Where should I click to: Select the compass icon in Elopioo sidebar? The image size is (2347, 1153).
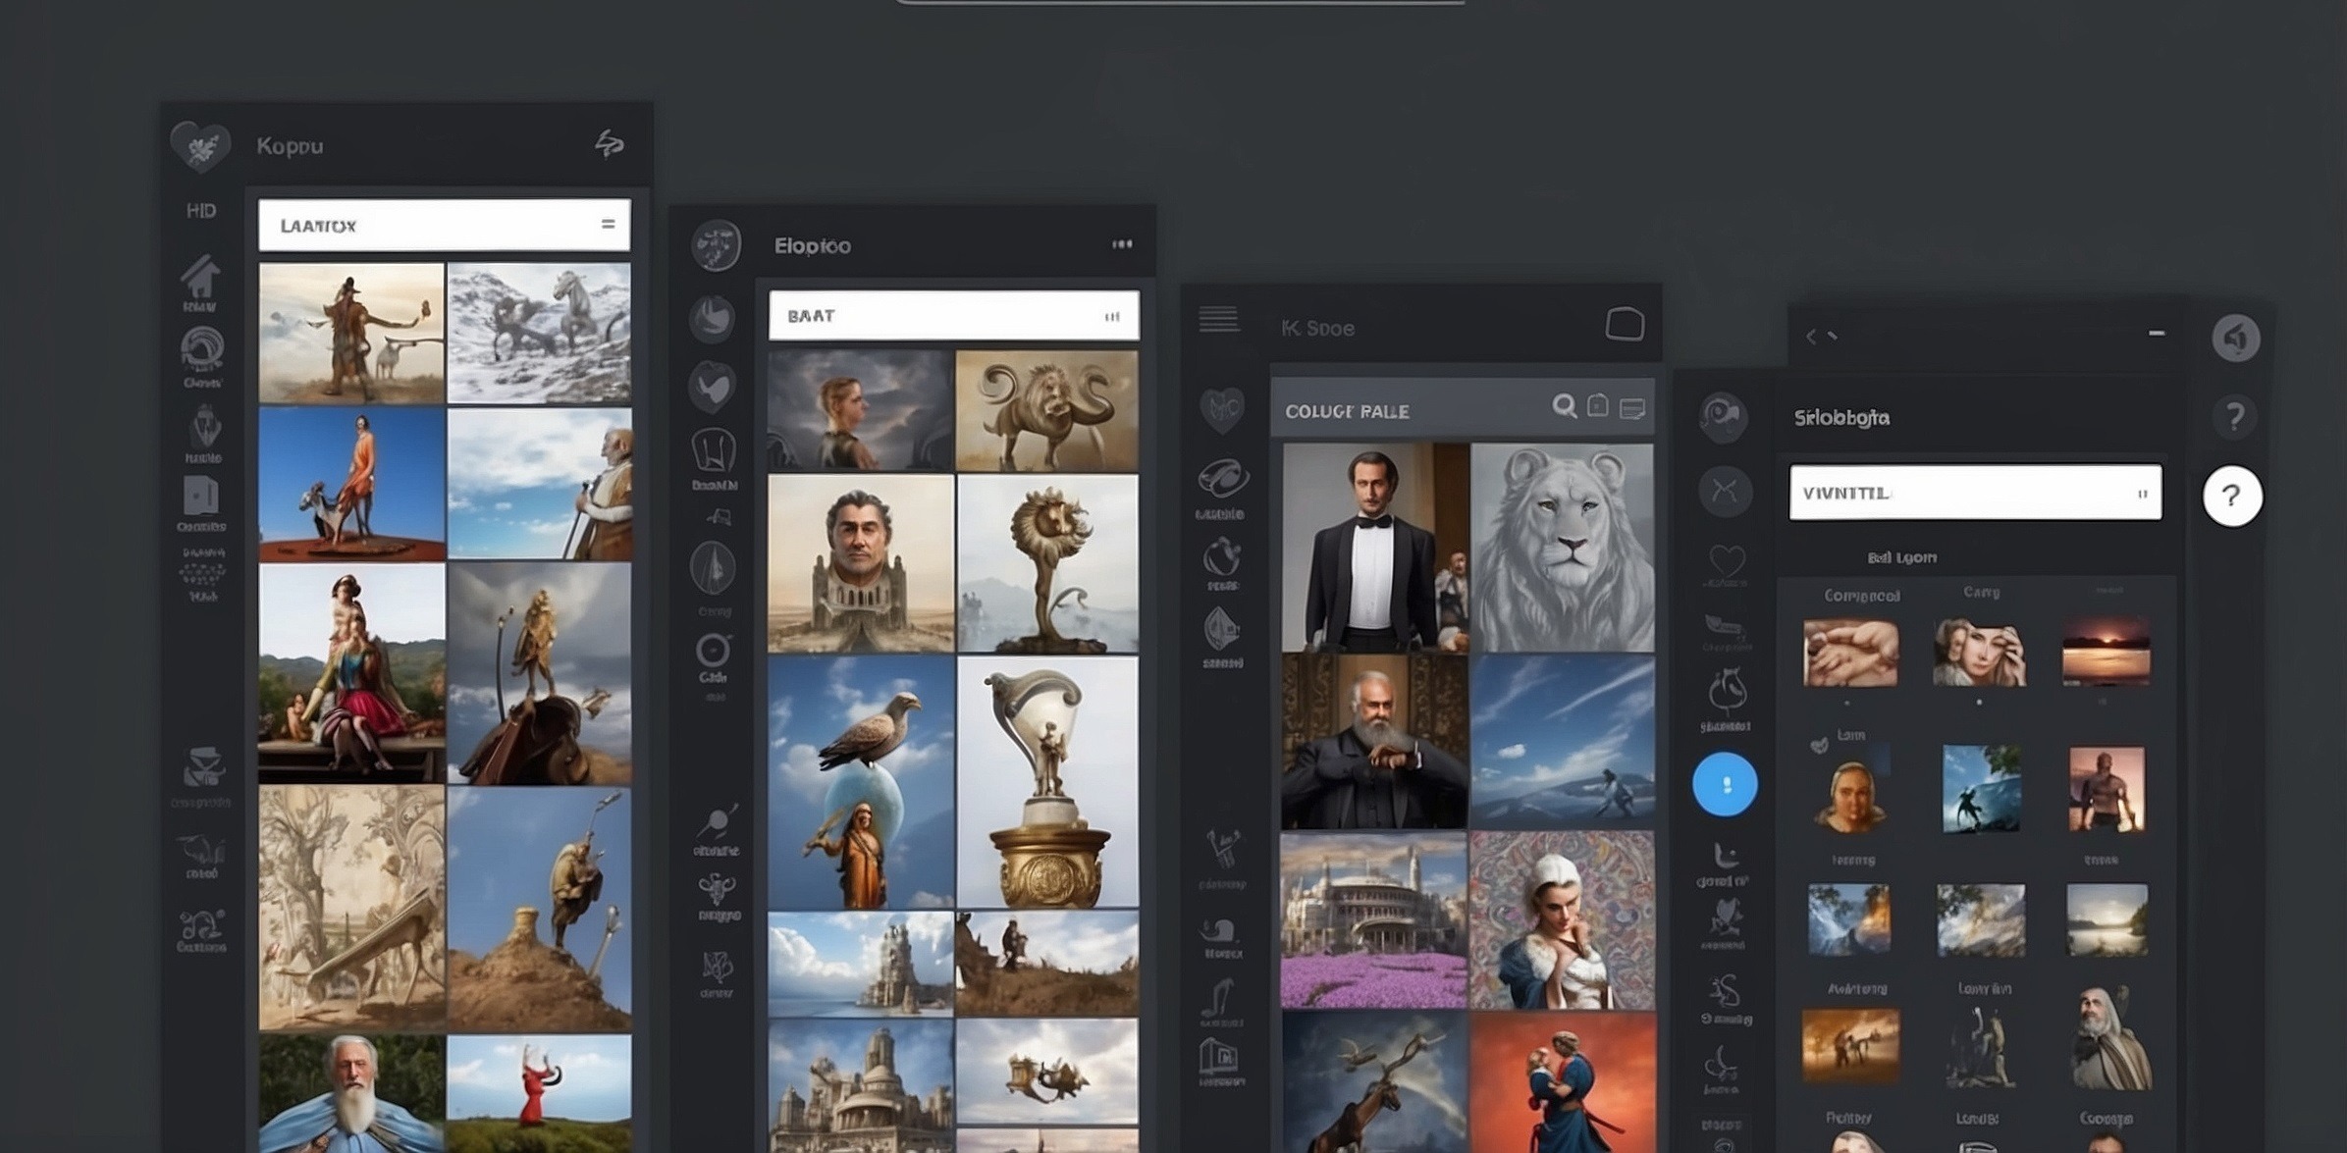pyautogui.click(x=713, y=567)
